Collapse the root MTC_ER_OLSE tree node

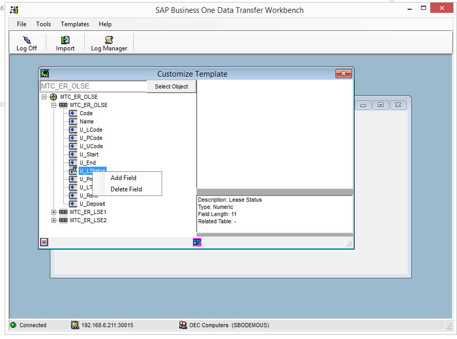(44, 97)
